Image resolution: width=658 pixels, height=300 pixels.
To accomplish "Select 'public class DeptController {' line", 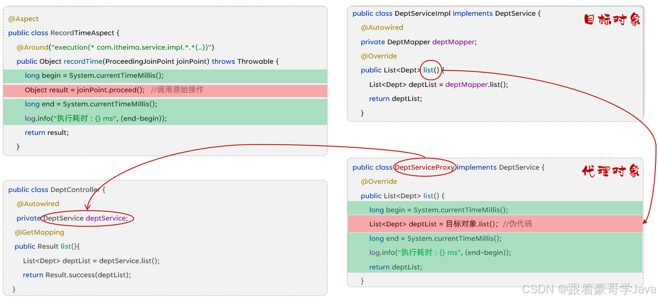I will 57,190.
